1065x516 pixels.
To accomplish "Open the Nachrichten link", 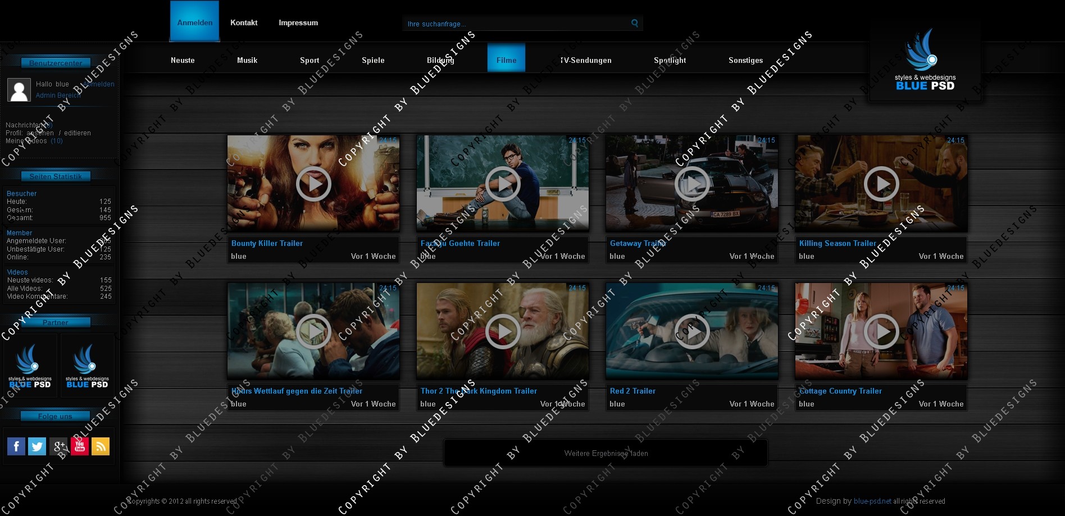I will pos(29,125).
